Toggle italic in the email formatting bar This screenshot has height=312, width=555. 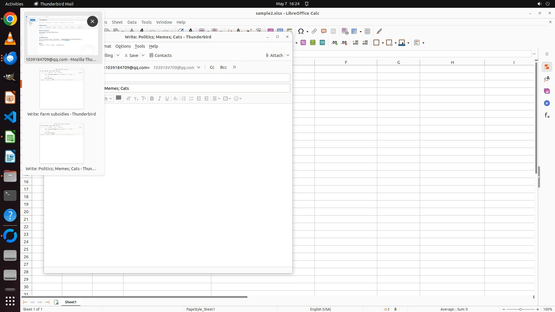coord(159,99)
